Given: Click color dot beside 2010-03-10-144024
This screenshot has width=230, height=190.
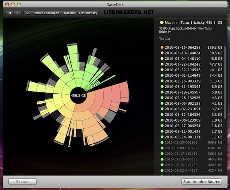Looking at the screenshot, I should tap(162, 53).
